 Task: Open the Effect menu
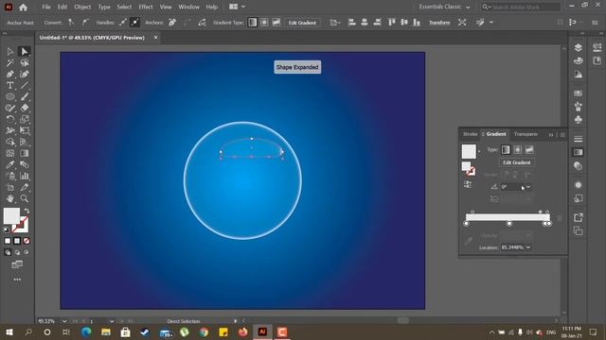(146, 7)
